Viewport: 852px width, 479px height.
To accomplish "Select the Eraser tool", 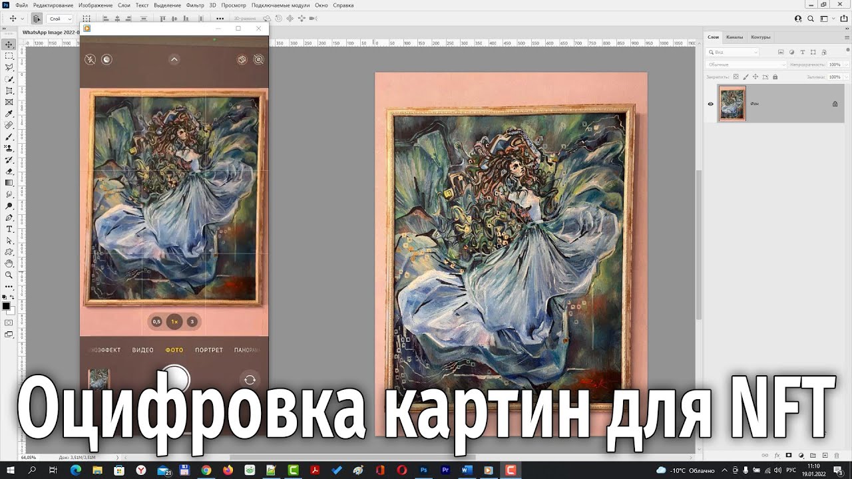I will pyautogui.click(x=9, y=171).
